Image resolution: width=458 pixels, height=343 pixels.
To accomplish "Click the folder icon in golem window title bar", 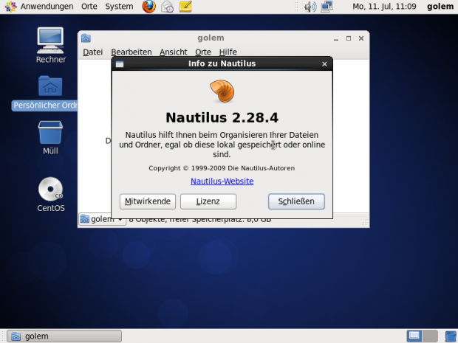I will 86,38.
